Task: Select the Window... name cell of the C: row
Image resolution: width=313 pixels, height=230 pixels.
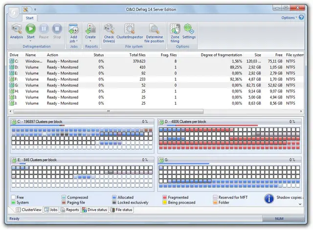Action: coord(34,61)
